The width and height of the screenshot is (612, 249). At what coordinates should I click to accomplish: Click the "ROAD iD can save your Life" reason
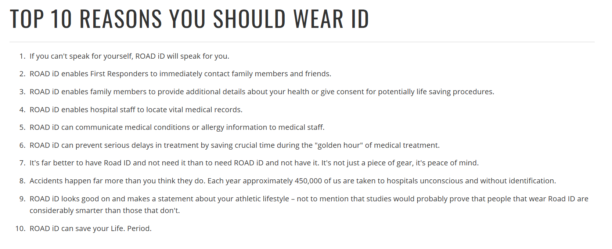90,228
